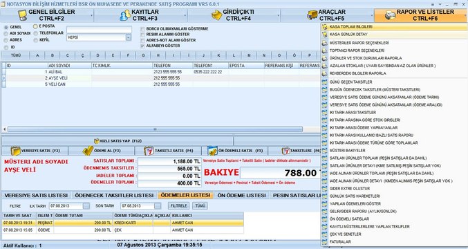468x249 pixels.
Task: Click the icon next to TOPTANCI RAPOR SEÇENEKLERİ
Action: point(325,50)
